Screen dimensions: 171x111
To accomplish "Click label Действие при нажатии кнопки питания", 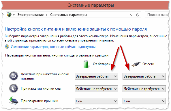I will click(x=45, y=76).
